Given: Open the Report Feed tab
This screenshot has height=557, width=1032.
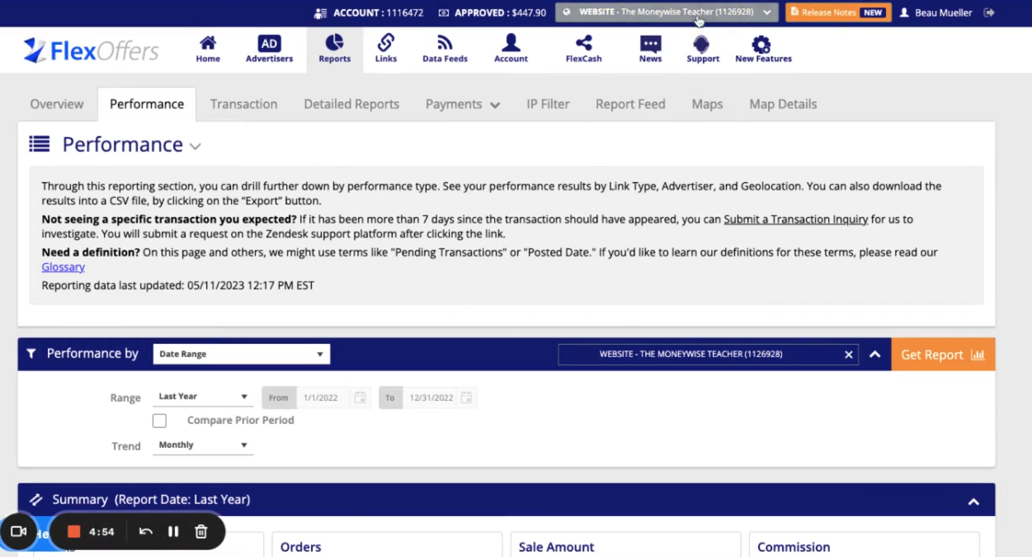Looking at the screenshot, I should 630,104.
